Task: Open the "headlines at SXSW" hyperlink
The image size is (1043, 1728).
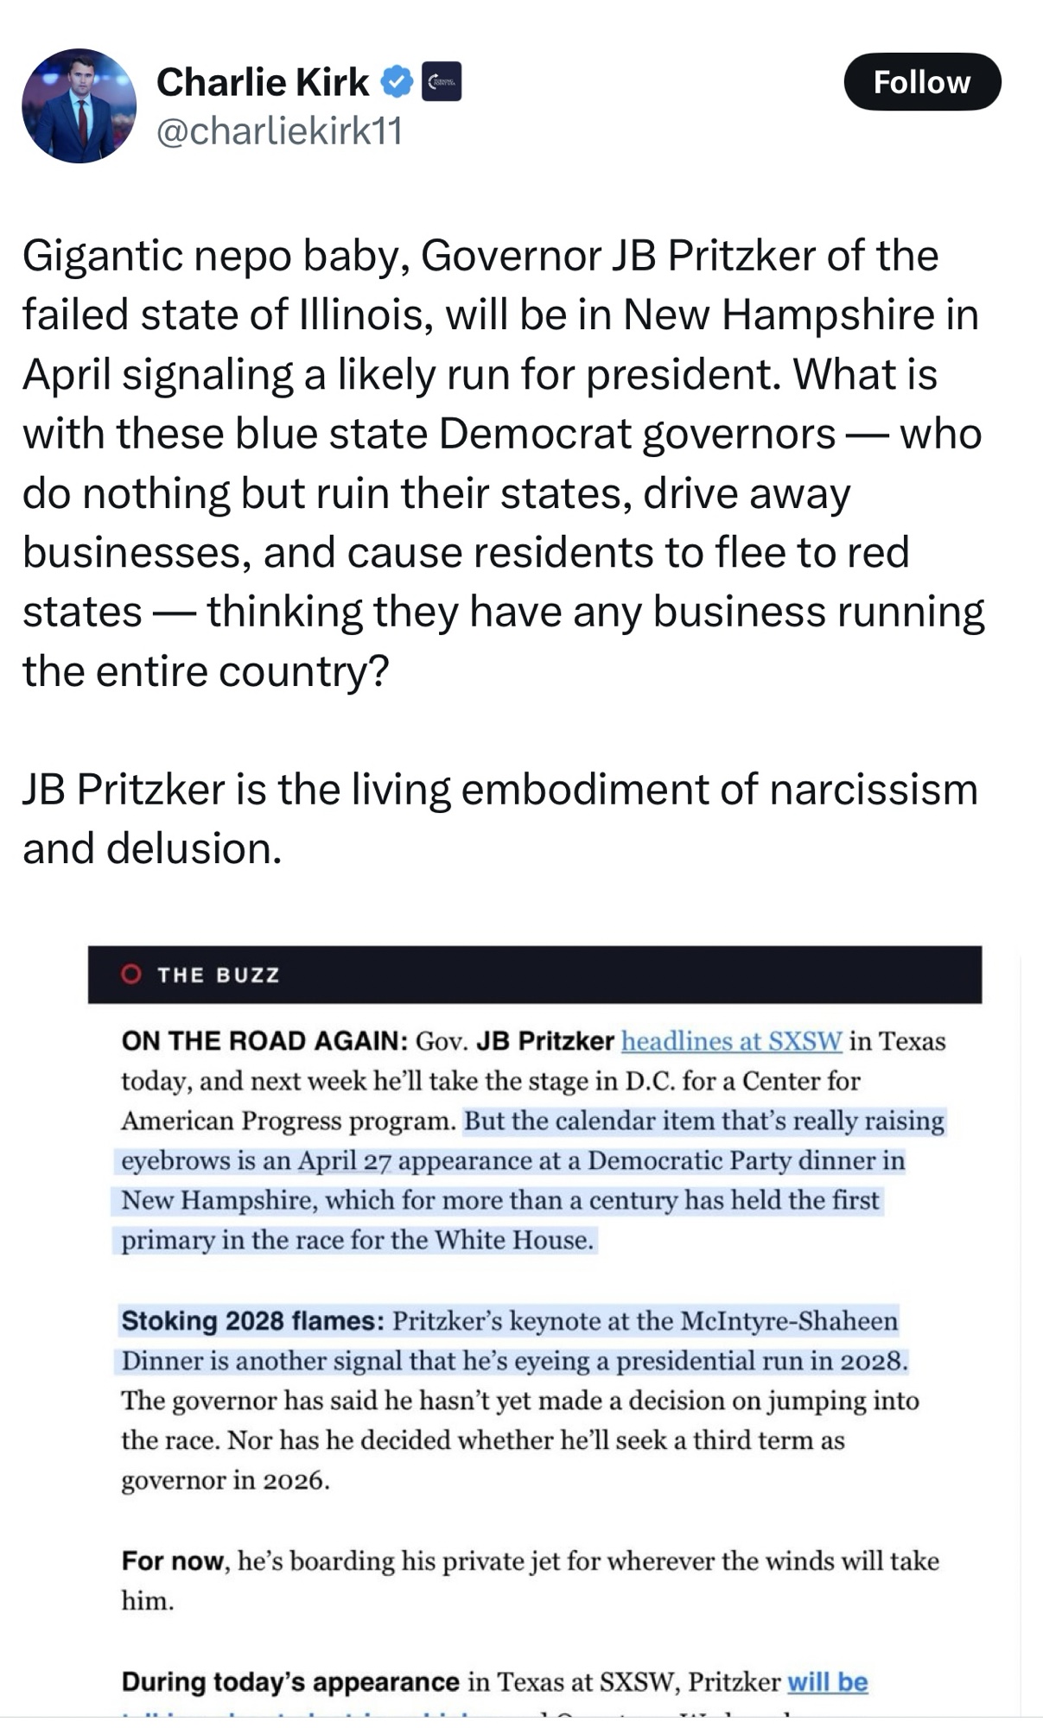Action: 731,1041
